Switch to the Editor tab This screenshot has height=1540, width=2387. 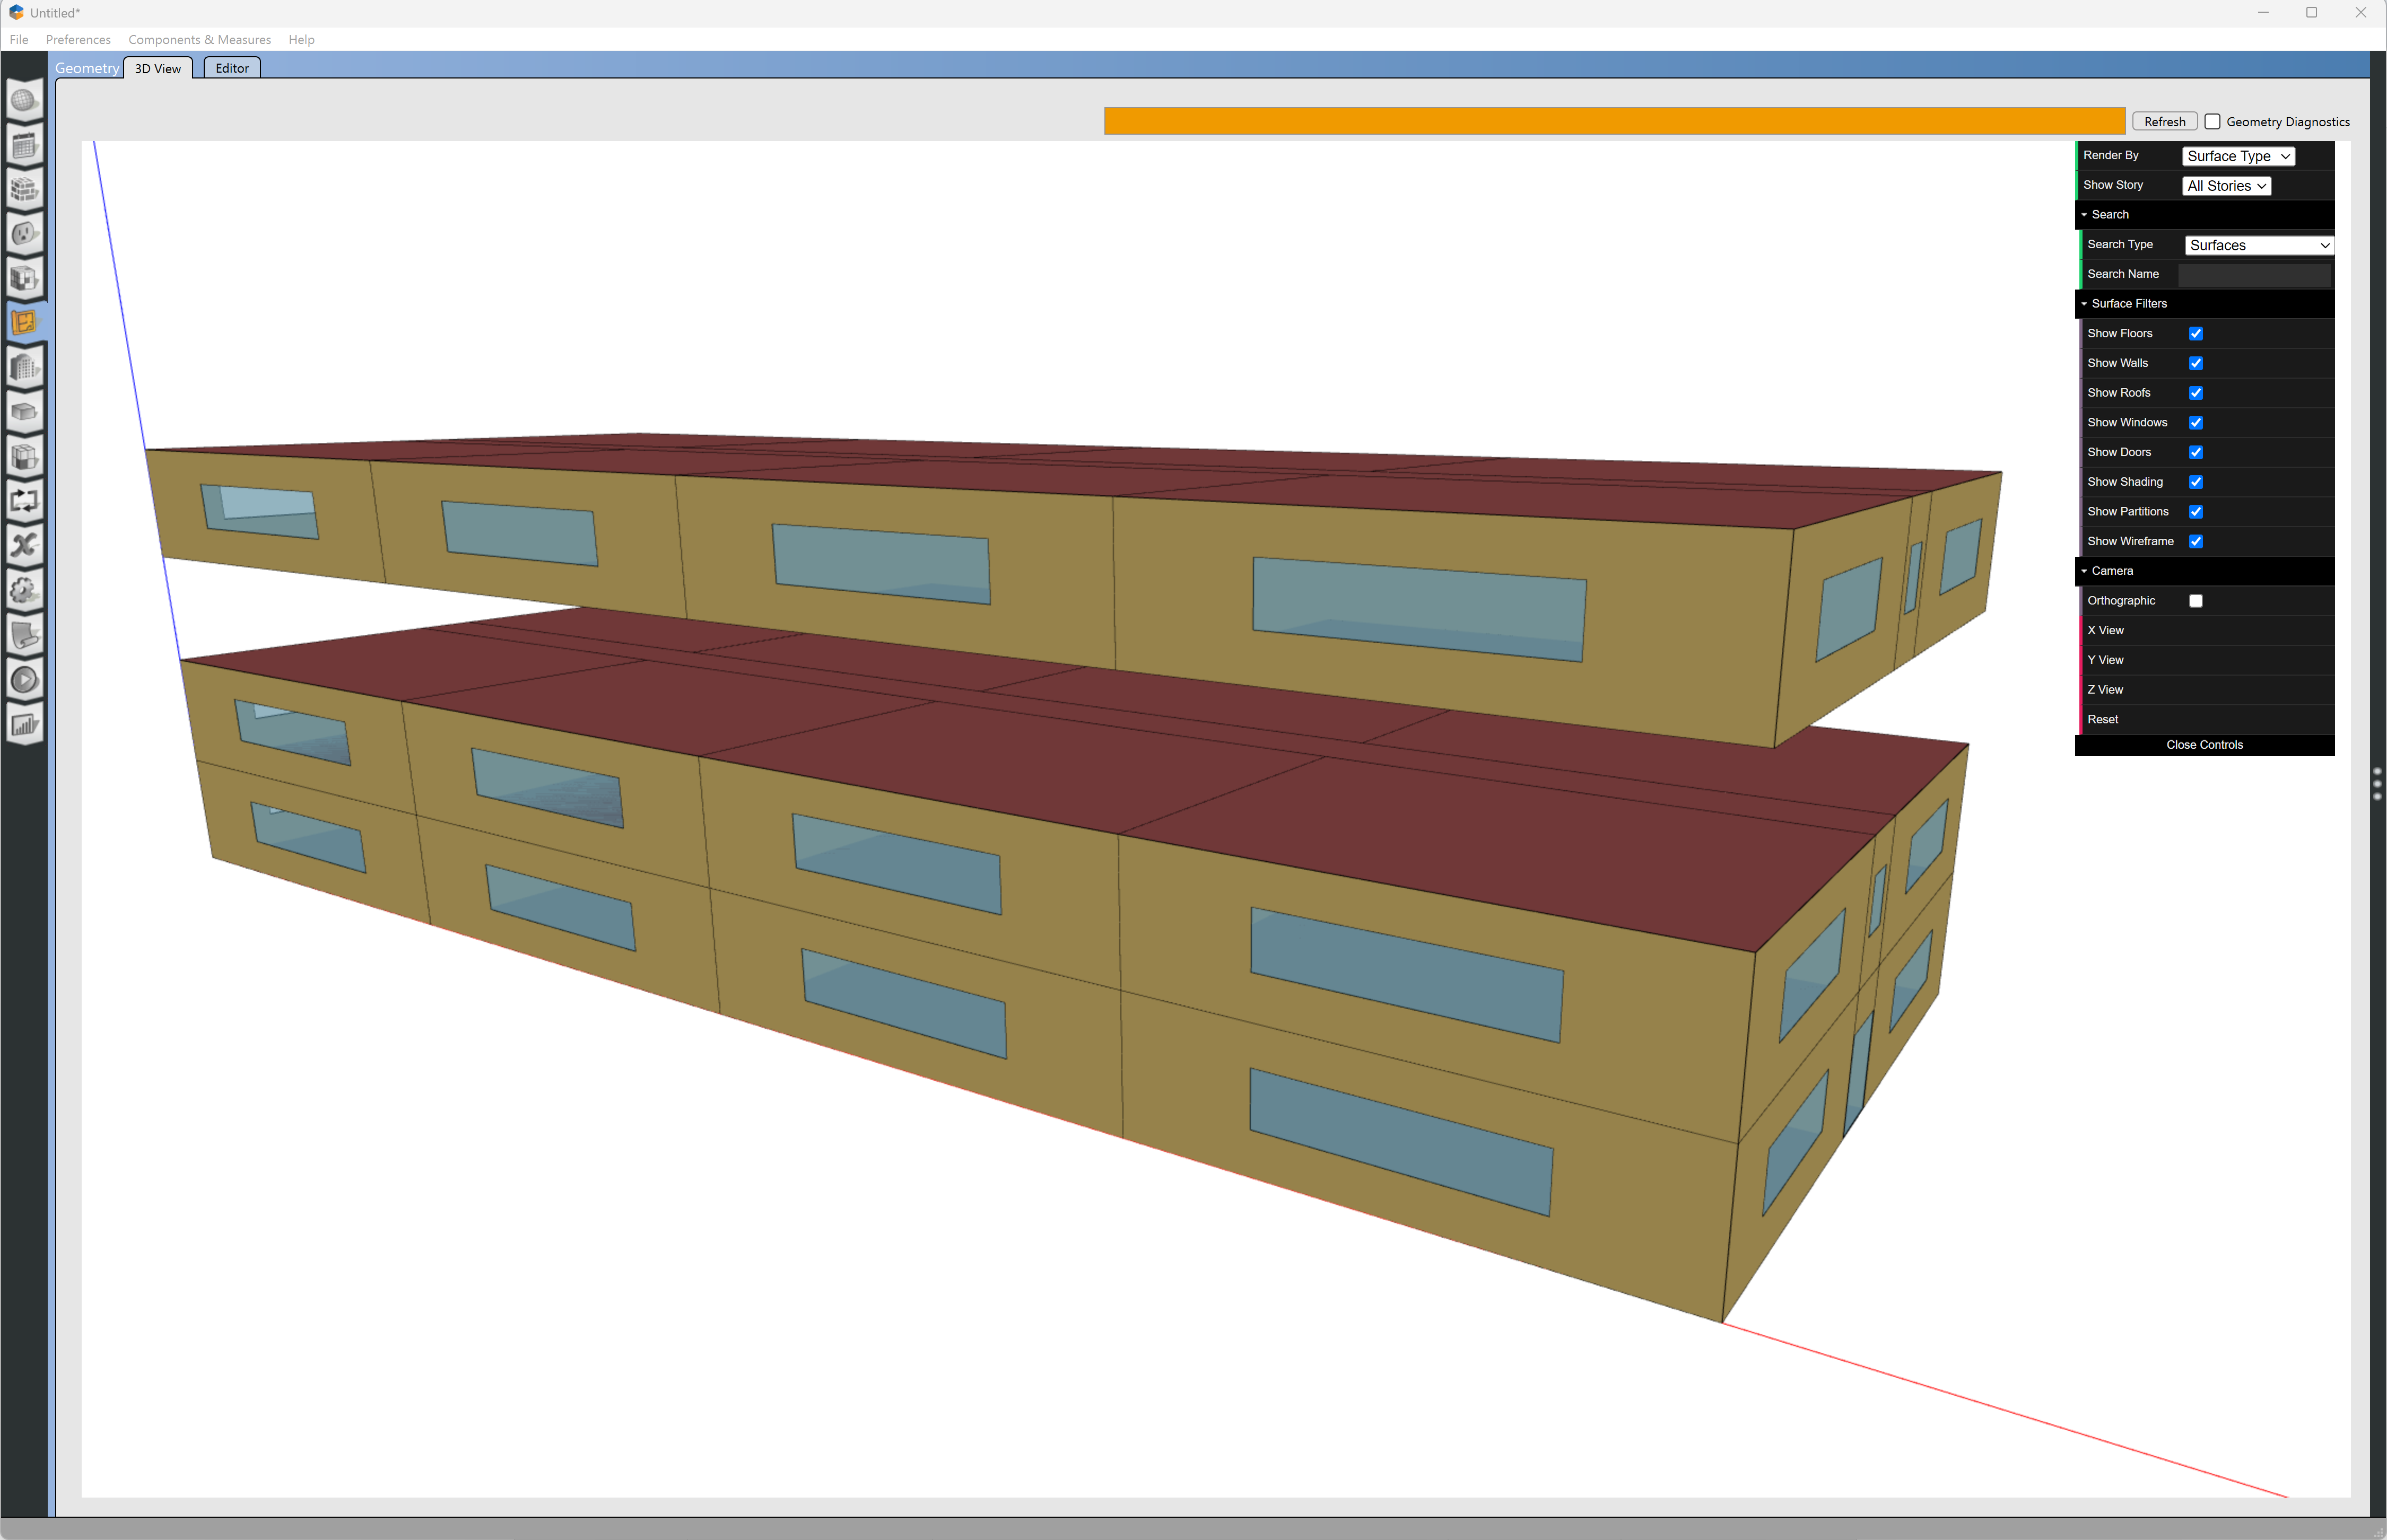pos(232,68)
